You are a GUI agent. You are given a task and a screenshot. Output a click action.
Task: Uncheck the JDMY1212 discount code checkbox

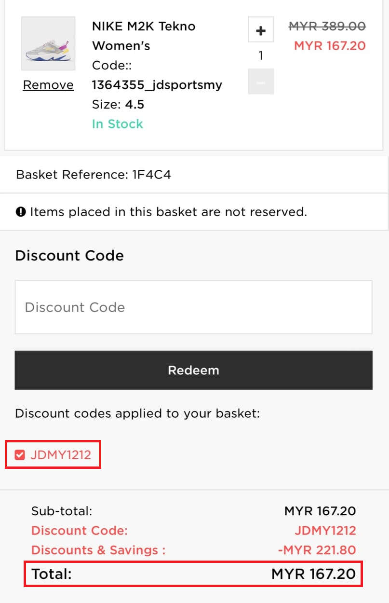tap(20, 455)
